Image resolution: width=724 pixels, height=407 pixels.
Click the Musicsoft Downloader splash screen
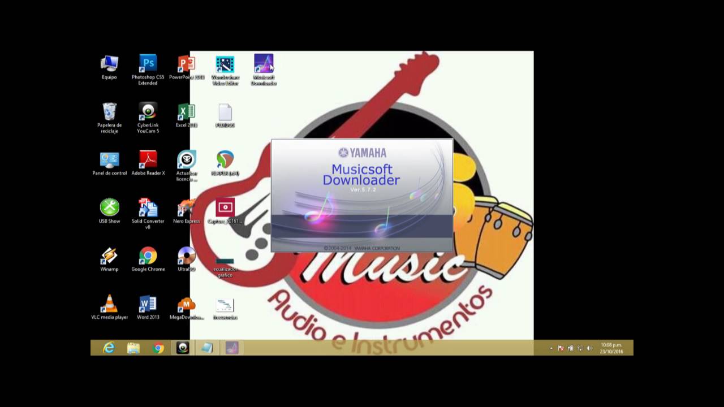click(x=362, y=195)
